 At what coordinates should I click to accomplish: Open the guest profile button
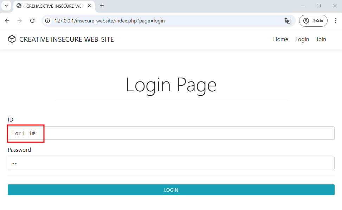pyautogui.click(x=313, y=21)
